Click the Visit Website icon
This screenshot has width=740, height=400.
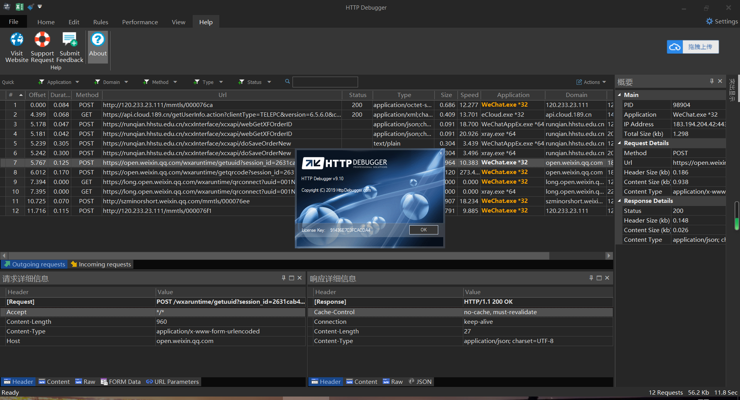pos(17,40)
